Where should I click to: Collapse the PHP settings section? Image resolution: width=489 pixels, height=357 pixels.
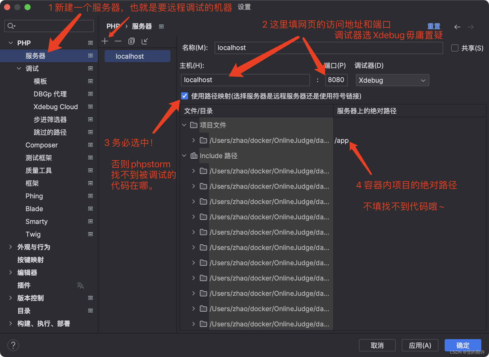pos(11,43)
